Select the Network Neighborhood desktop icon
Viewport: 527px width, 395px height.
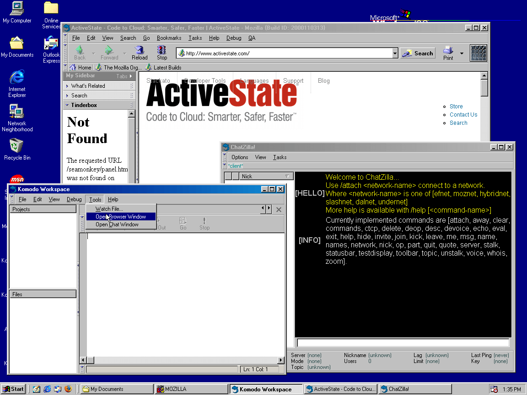click(x=17, y=118)
